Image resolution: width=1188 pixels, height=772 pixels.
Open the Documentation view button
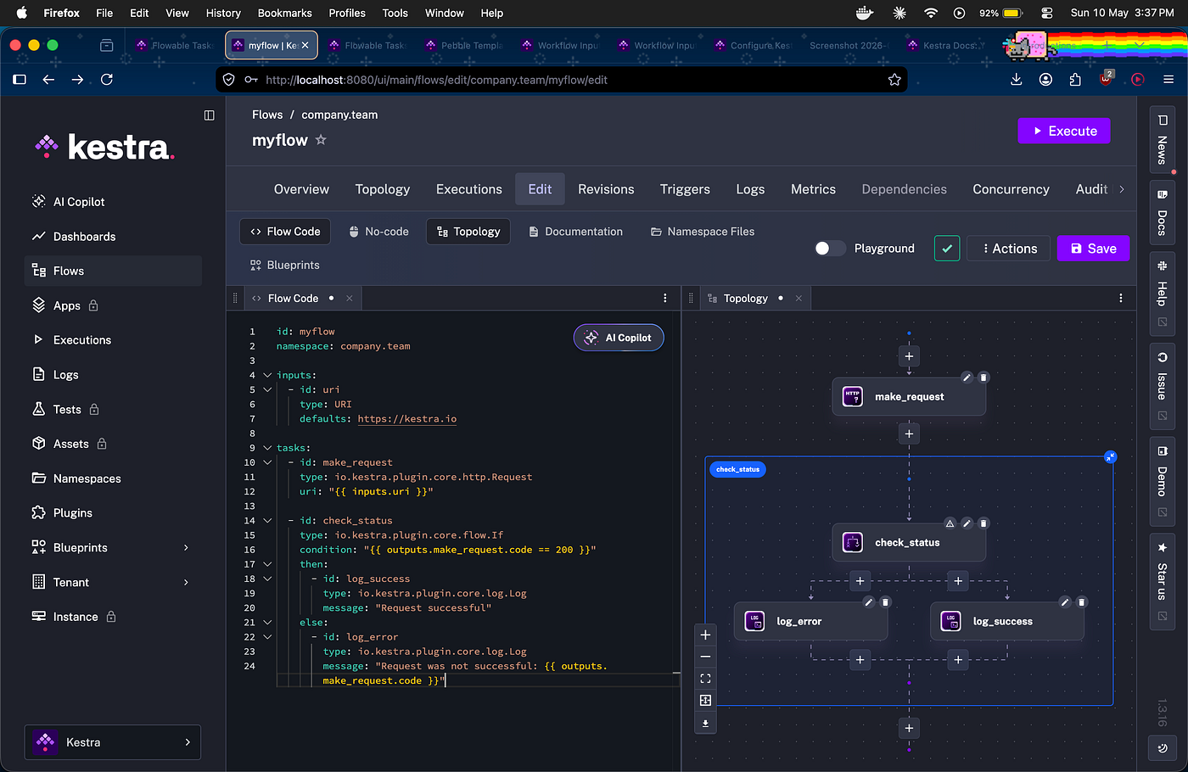575,232
